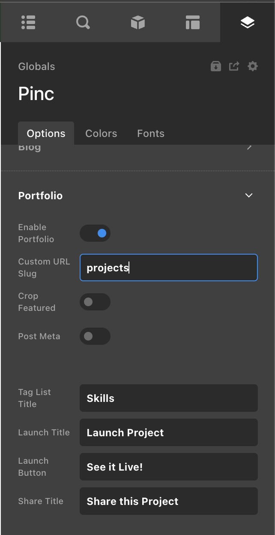Expand the Blog section arrow

(249, 148)
